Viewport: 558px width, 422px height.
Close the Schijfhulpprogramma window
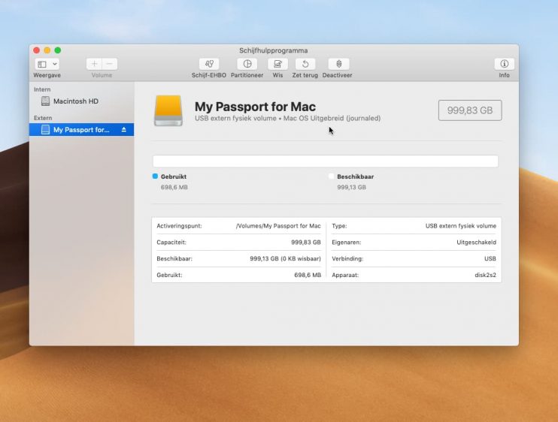click(x=36, y=50)
